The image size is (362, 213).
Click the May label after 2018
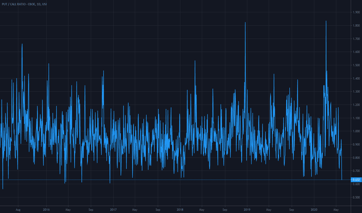(202, 210)
